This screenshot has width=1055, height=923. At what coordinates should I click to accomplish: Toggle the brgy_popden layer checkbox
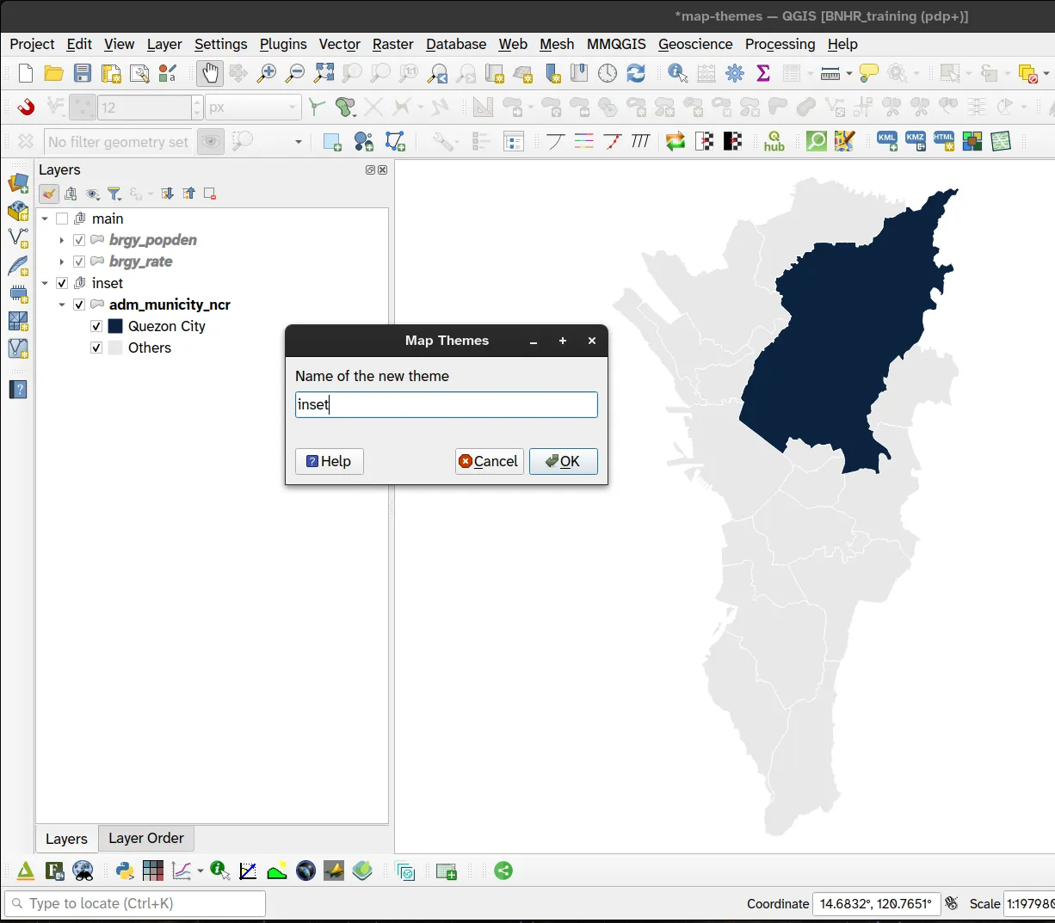79,240
